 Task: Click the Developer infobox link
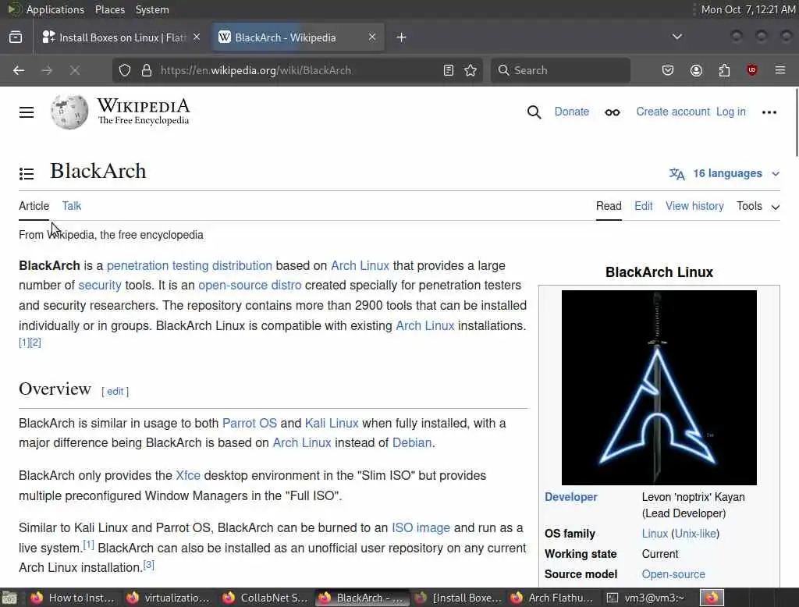click(x=570, y=497)
